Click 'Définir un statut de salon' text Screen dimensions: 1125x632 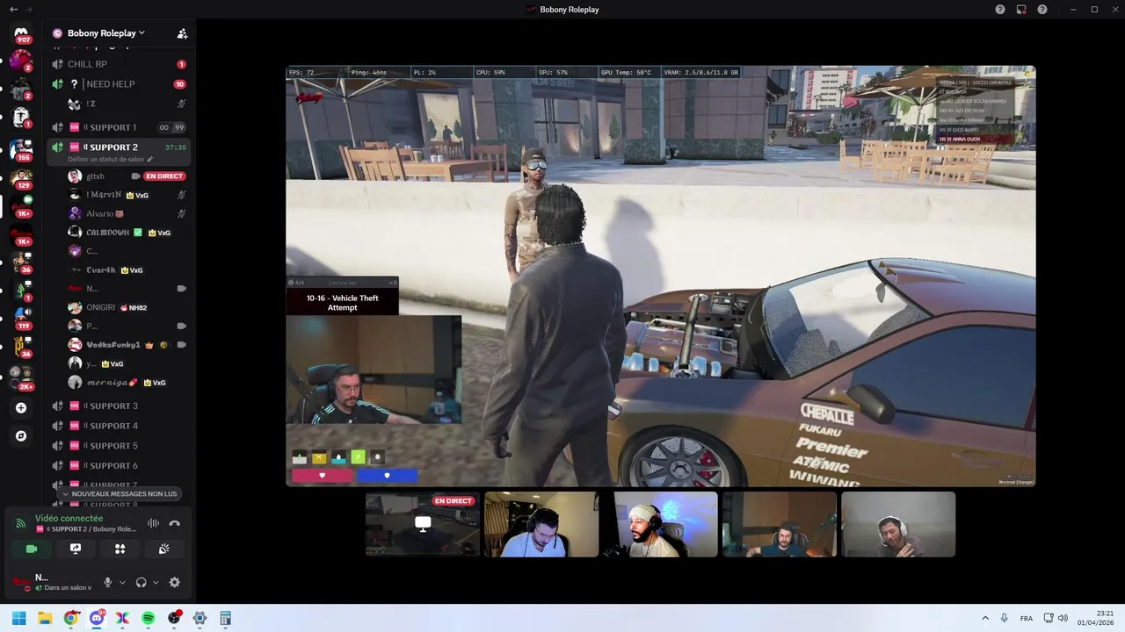(x=105, y=159)
